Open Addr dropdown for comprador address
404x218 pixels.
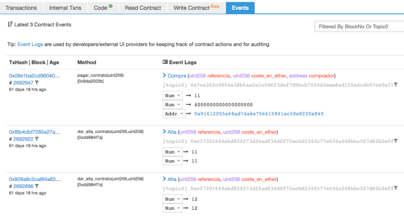[x=172, y=114]
